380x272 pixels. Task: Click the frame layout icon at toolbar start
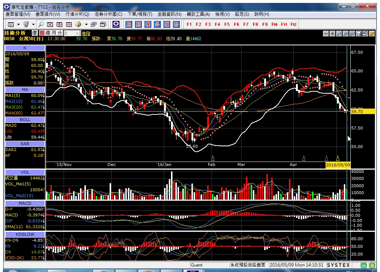pyautogui.click(x=11, y=24)
